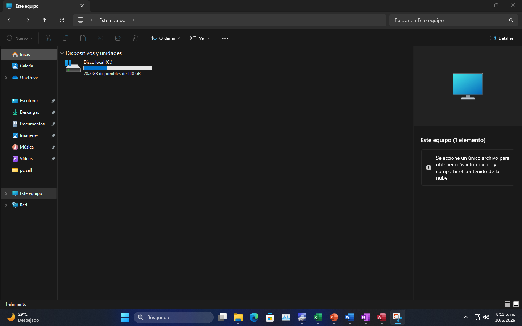Open the three-dot more options menu

[x=225, y=38]
